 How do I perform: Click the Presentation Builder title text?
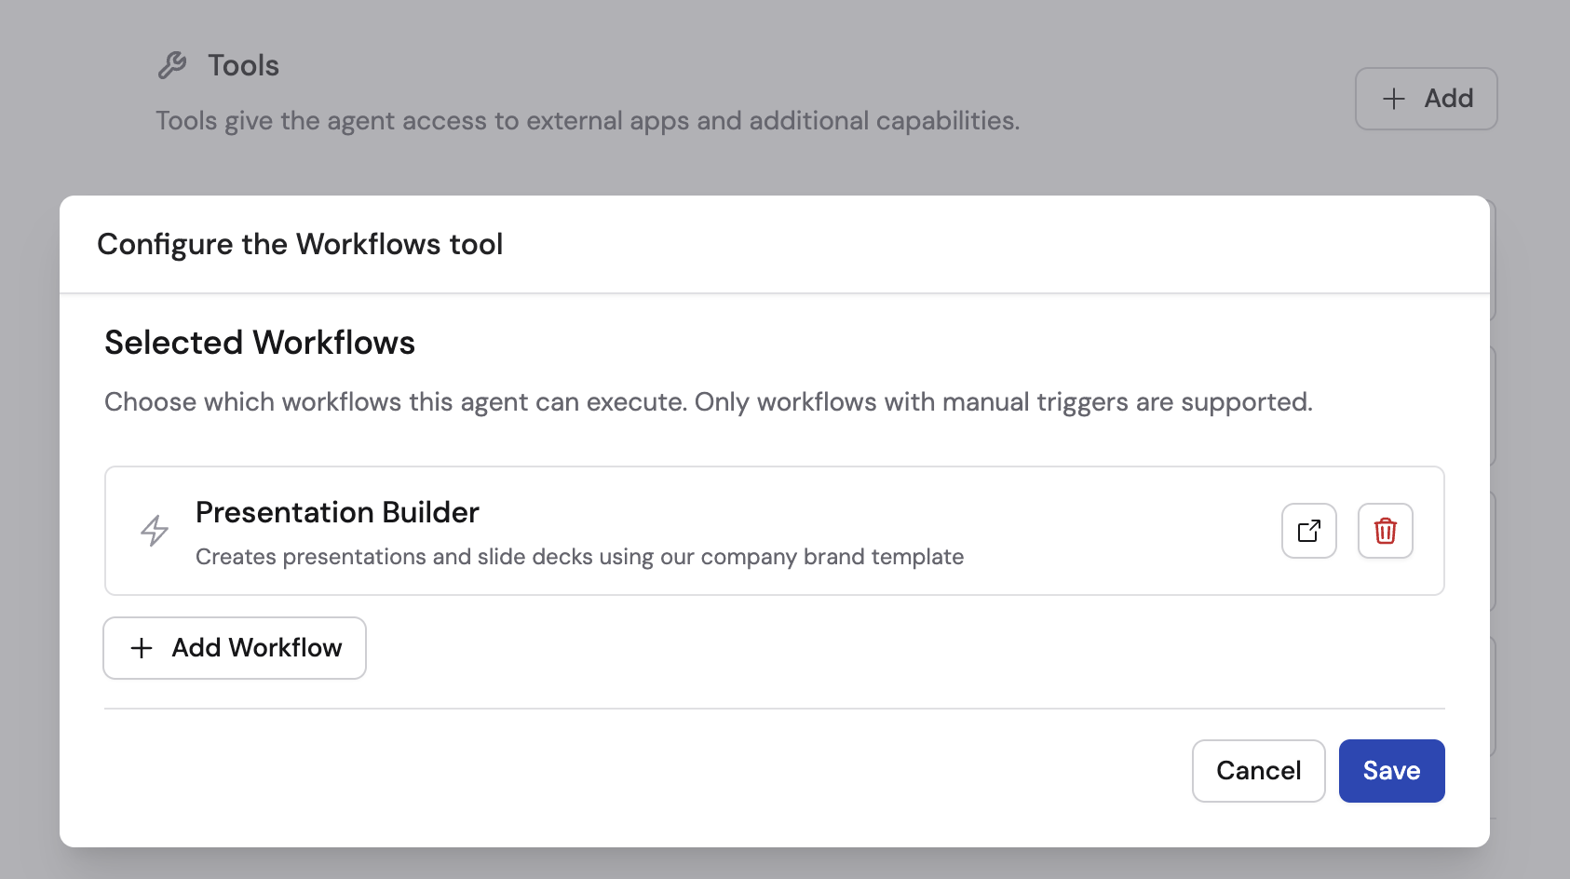coord(337,512)
